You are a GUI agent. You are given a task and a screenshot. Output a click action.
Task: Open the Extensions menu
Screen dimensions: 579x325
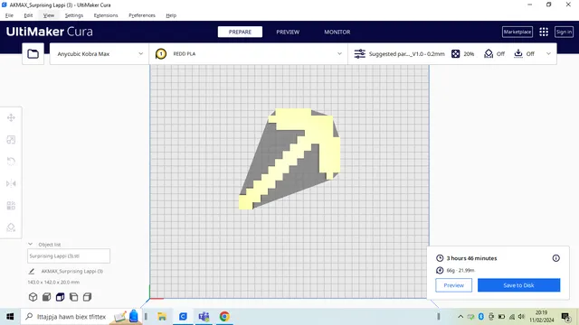click(106, 15)
